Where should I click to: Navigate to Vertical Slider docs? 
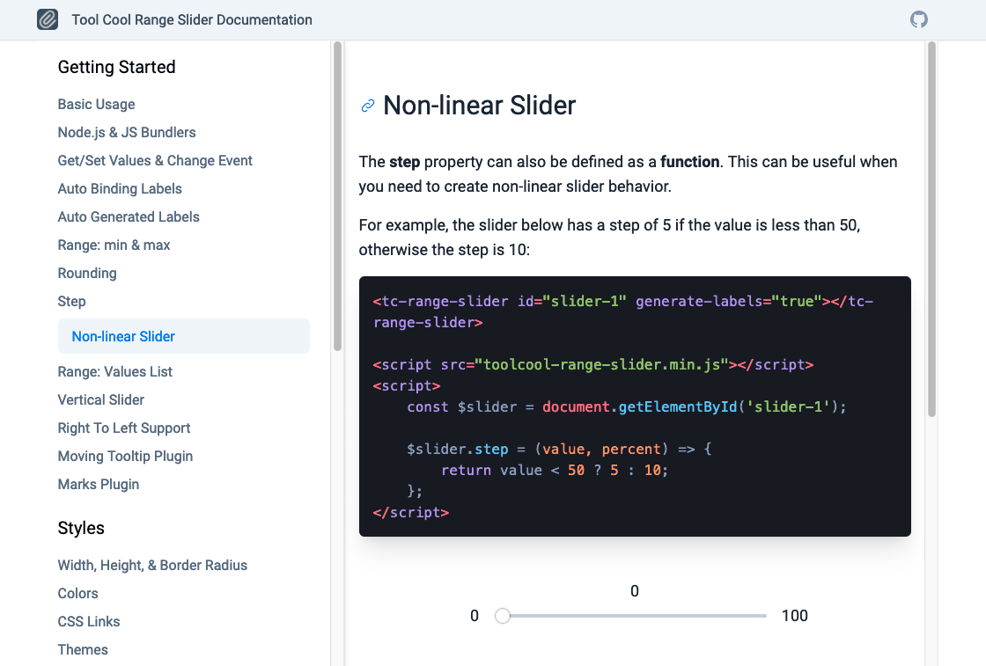point(100,399)
